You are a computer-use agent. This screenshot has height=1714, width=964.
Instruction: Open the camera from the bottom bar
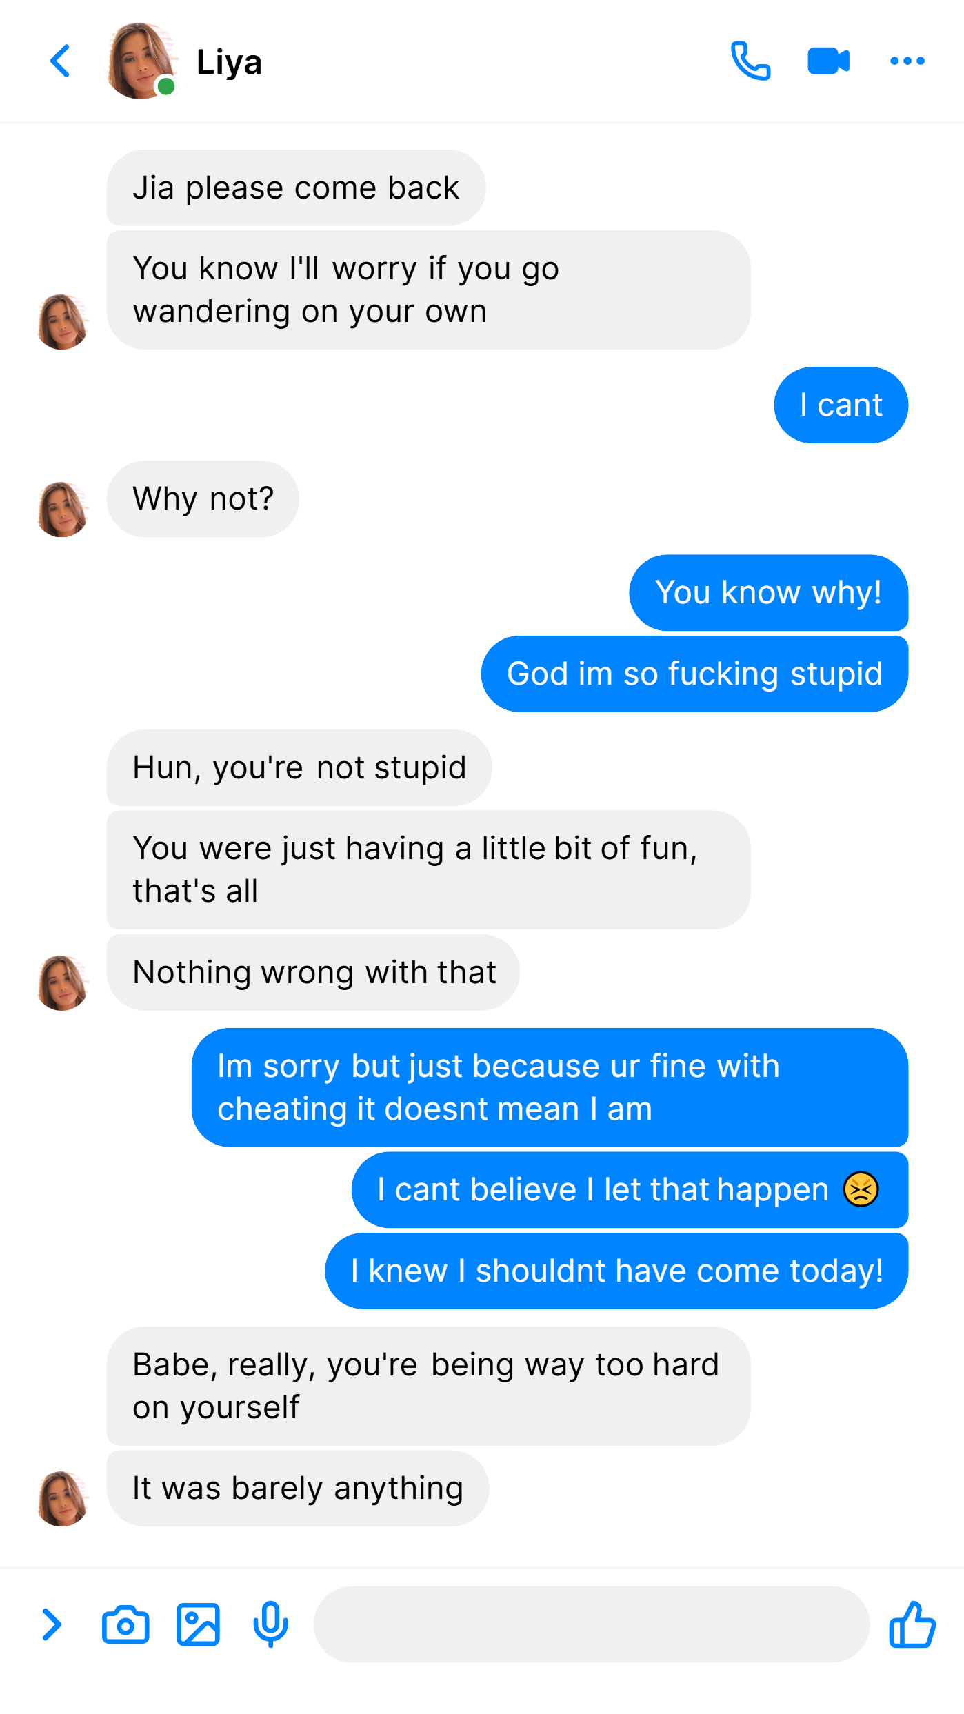(x=125, y=1624)
